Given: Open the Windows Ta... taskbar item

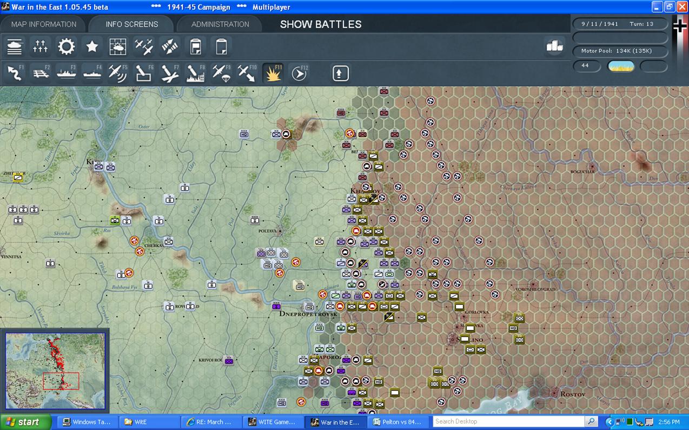Looking at the screenshot, I should [x=87, y=422].
